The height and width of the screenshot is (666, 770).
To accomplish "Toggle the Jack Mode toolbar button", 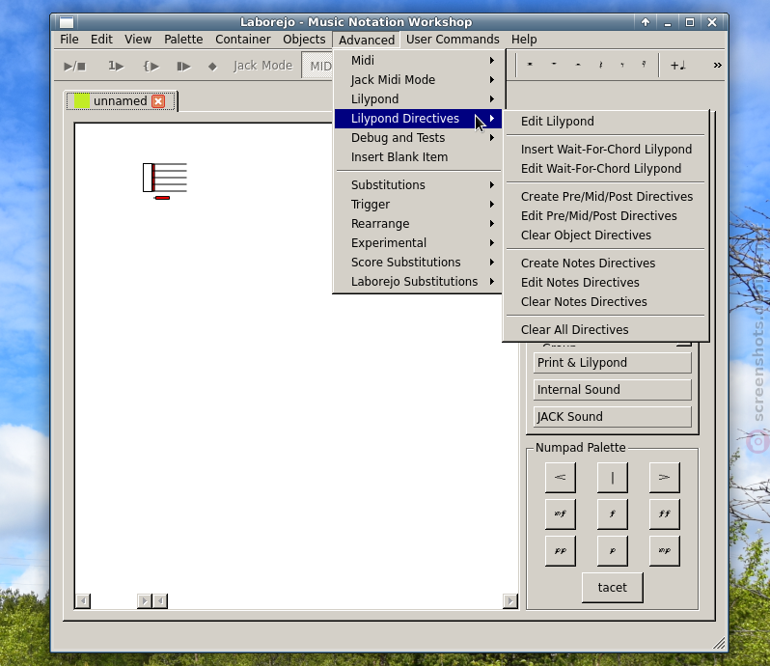I will [262, 66].
